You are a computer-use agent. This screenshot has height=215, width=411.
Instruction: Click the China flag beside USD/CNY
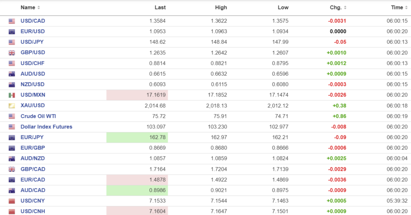pos(12,201)
